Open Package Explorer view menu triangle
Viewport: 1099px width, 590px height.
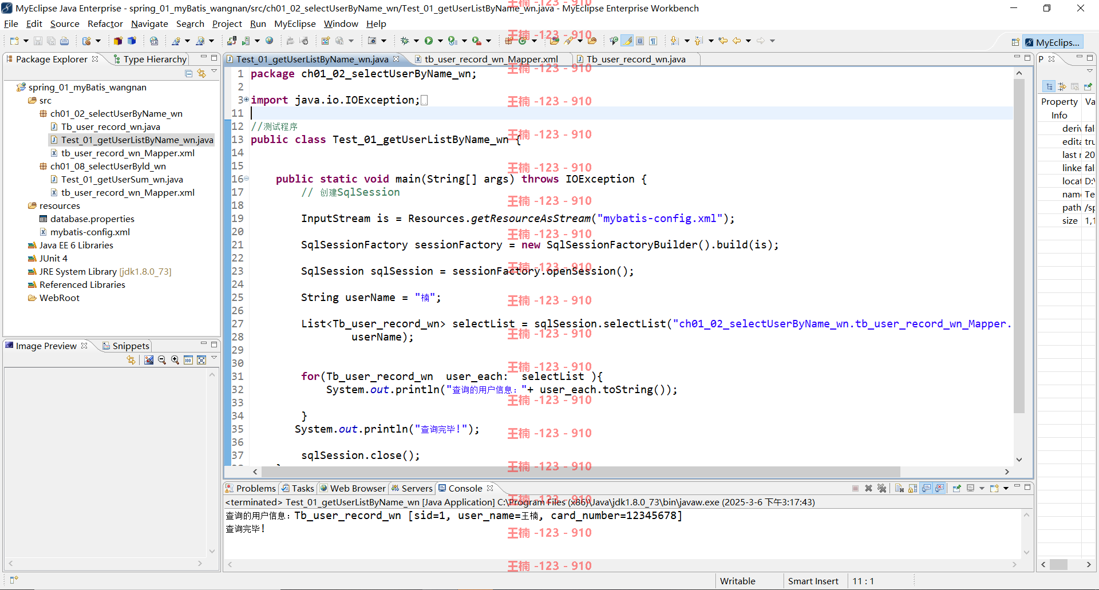click(214, 71)
